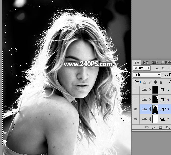Open the fx layer style menu
Viewport: 171px width, 155px height.
(x=154, y=127)
